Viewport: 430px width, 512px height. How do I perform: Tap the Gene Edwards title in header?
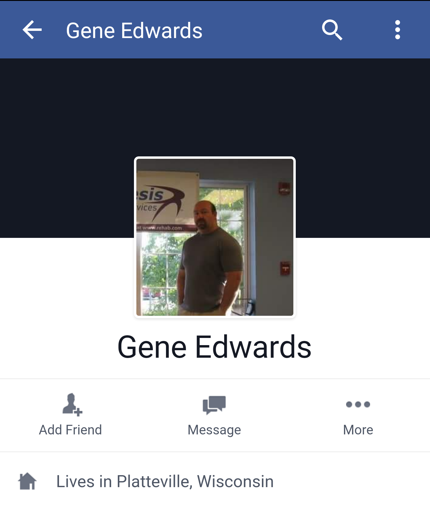point(134,31)
